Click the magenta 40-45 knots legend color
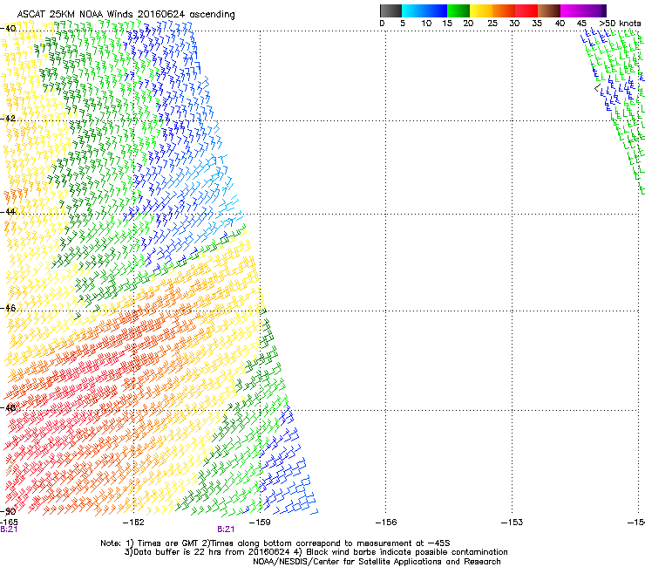Screen dimensions: 645x567 [572, 10]
